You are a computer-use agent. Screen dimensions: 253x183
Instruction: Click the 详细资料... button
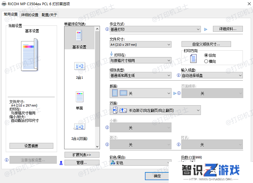pyautogui.click(x=228, y=29)
